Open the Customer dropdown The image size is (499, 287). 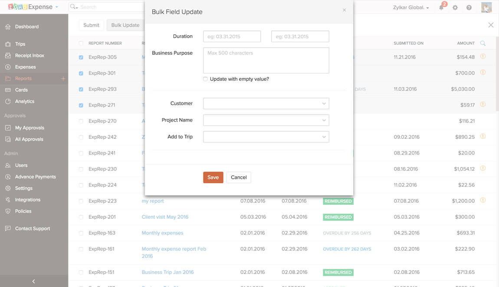(x=266, y=103)
